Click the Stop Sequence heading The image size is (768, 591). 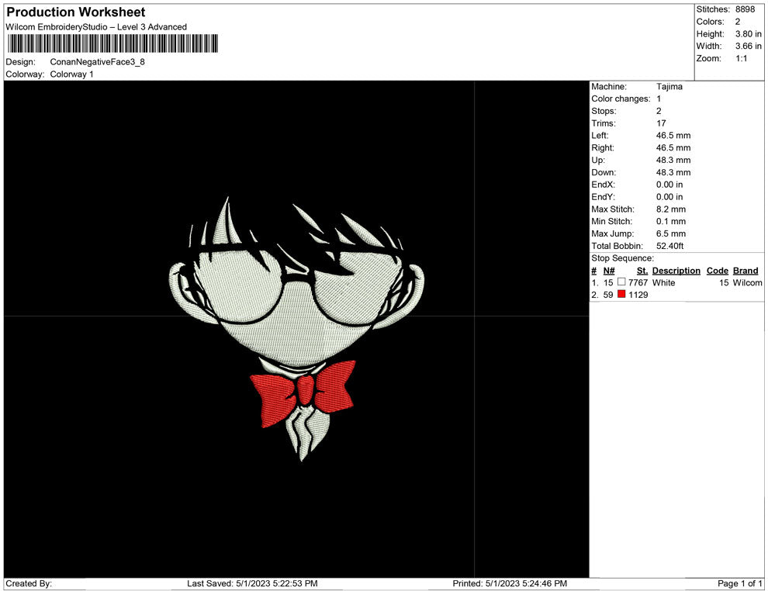(x=621, y=258)
